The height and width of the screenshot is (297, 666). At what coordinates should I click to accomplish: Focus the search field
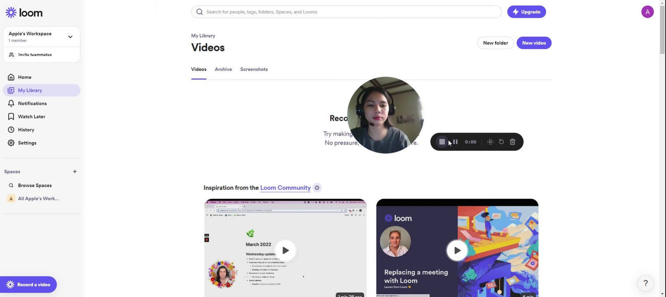click(x=346, y=12)
